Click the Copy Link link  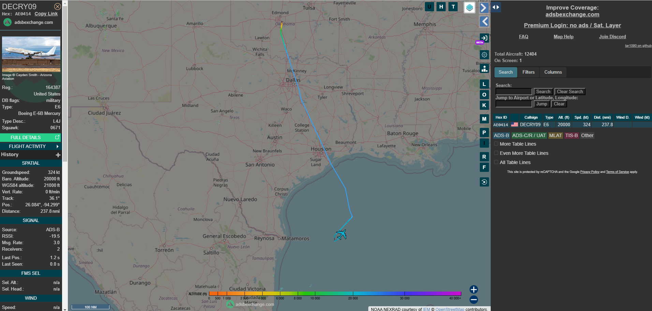click(x=46, y=14)
